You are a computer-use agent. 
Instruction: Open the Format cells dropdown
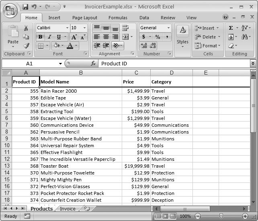click(x=208, y=46)
